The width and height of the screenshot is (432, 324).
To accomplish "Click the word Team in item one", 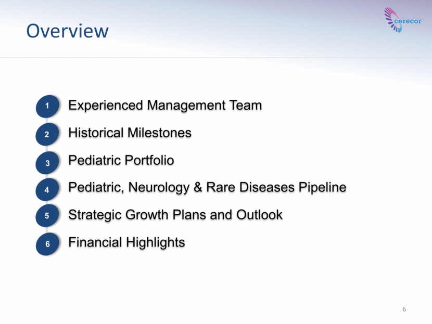I will pos(246,105).
